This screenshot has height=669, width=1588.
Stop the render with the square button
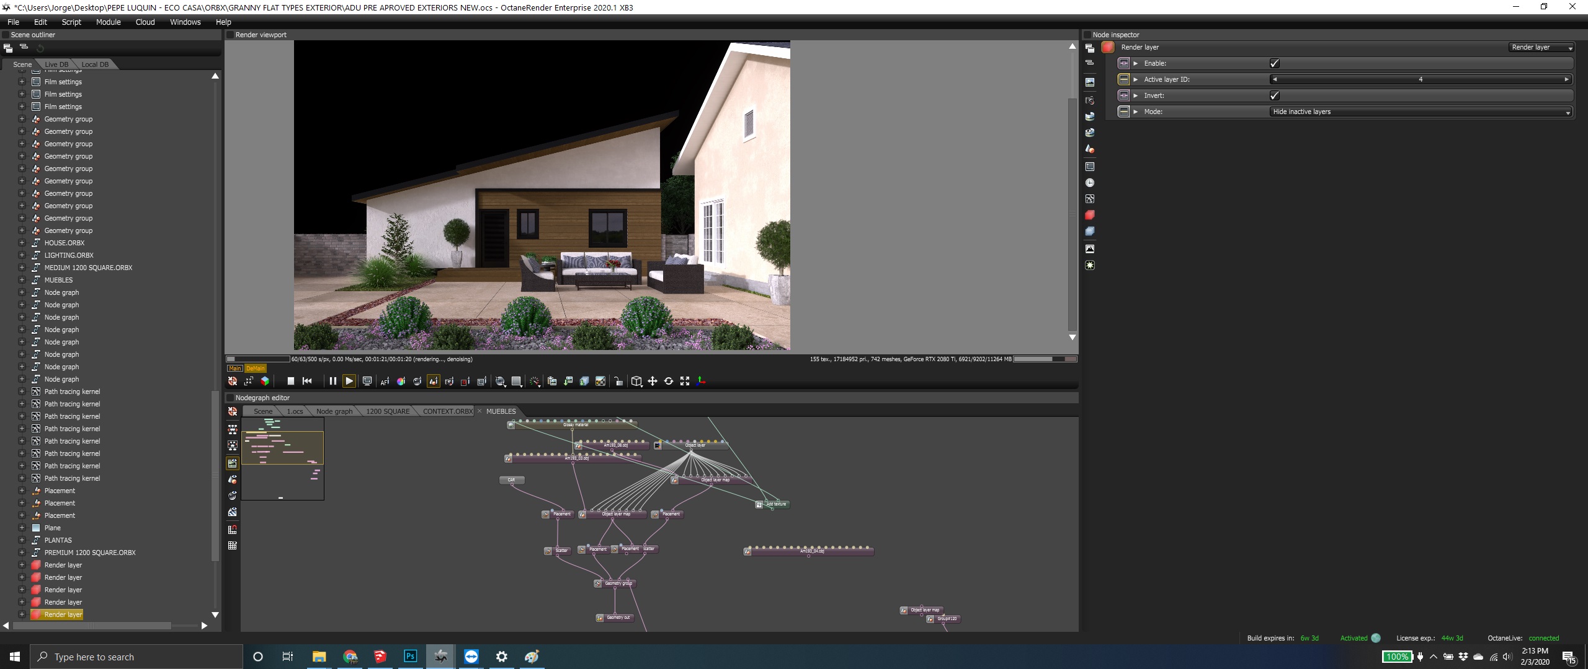(x=290, y=381)
